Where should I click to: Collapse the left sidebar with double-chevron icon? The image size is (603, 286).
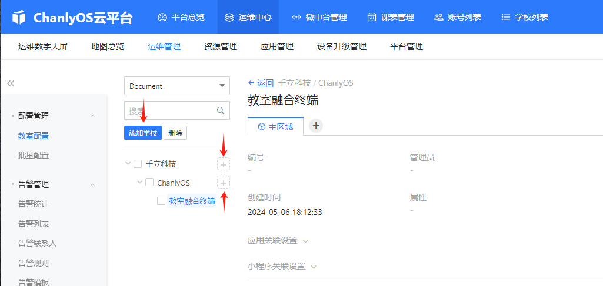click(x=11, y=83)
